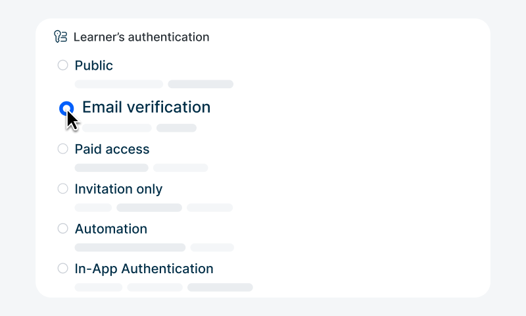
Task: Click the Email verification label text
Action: point(146,107)
